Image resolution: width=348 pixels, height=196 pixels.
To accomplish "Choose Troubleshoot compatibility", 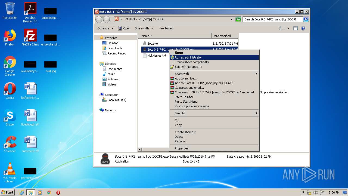I will point(214,62).
